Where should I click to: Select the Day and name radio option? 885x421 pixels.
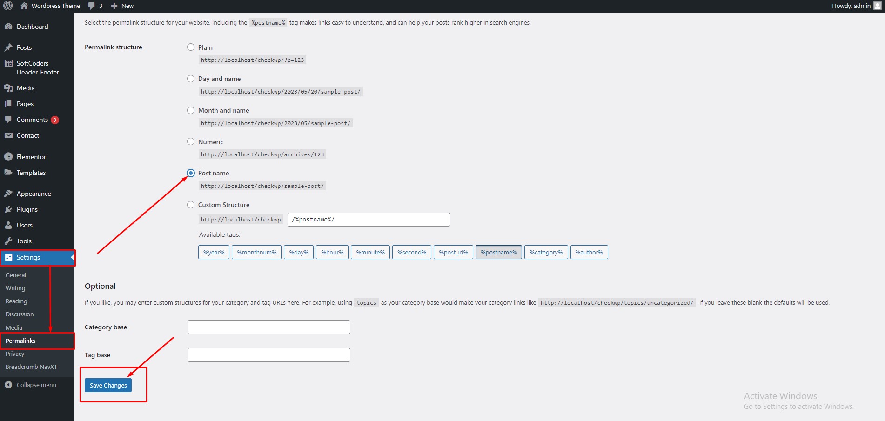(x=191, y=79)
